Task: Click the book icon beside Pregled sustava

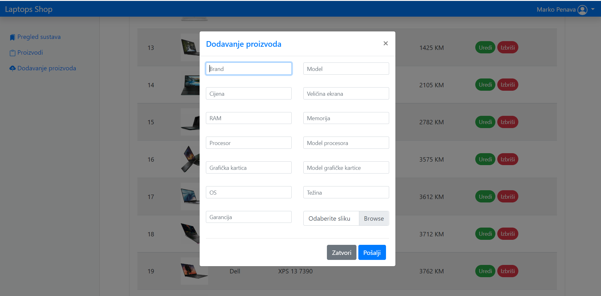Action: (x=12, y=37)
